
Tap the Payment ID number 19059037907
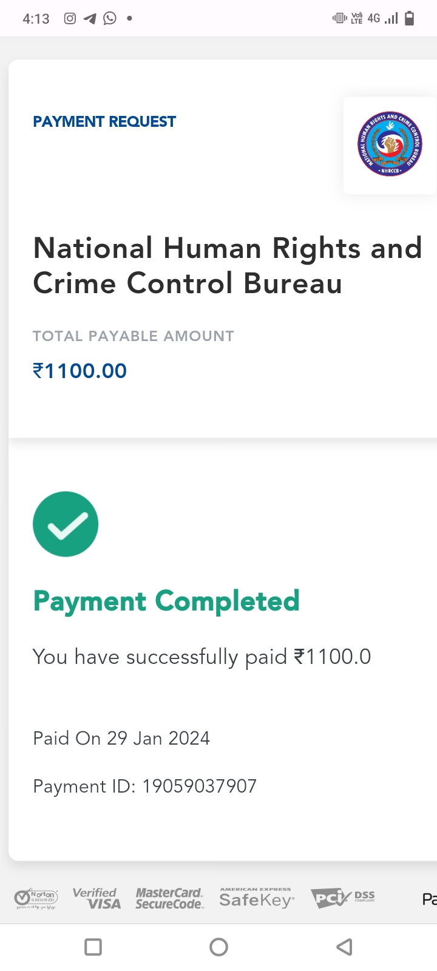click(199, 787)
